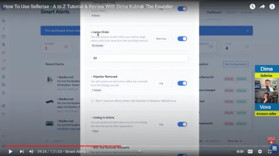Open the sidebar chat bubble icon

[x=4, y=53]
